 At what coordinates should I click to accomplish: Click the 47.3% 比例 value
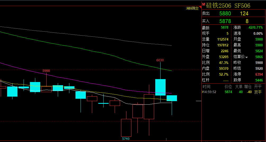coord(224,63)
